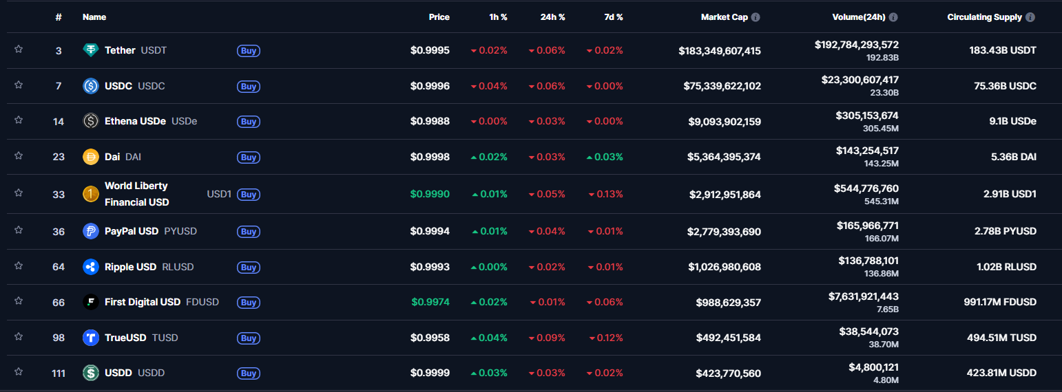The width and height of the screenshot is (1062, 392).
Task: Open the First Digital USD link
Action: click(162, 302)
